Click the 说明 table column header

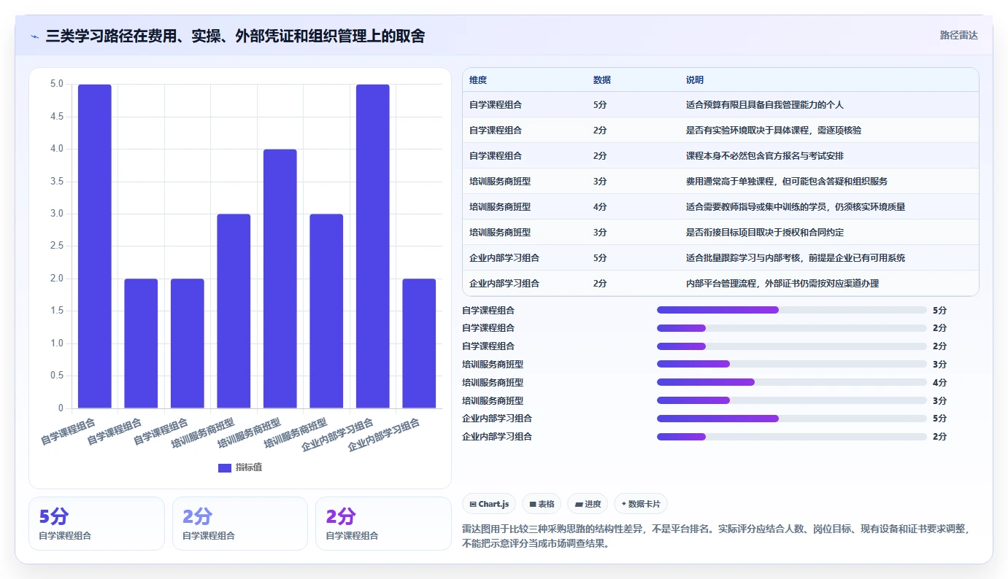pyautogui.click(x=695, y=80)
